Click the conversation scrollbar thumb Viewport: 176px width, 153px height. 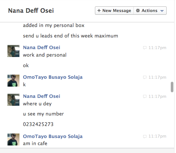tap(172, 87)
